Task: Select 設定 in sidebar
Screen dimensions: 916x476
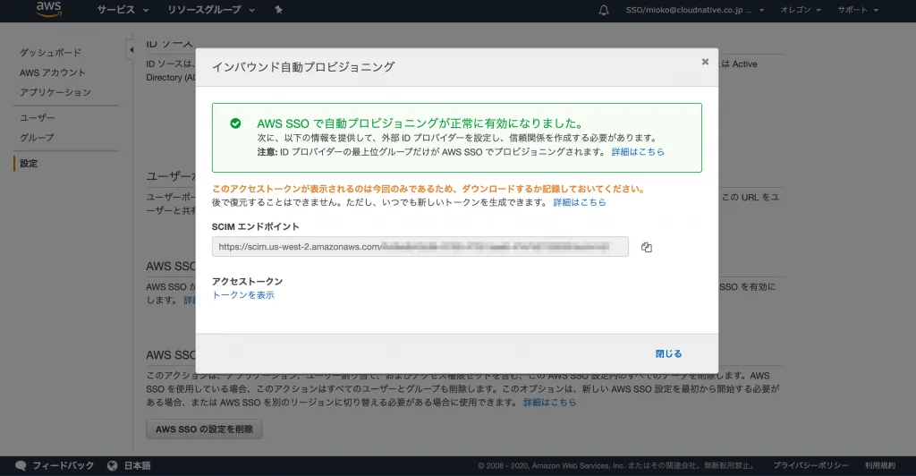Action: [29, 164]
